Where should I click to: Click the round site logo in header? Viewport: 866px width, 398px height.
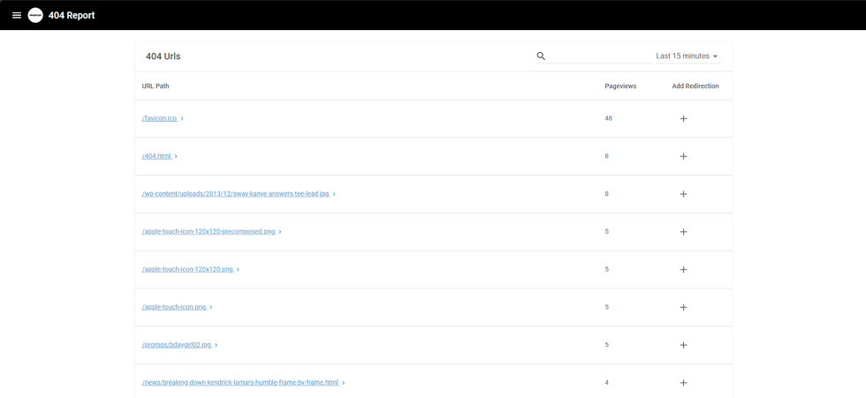pyautogui.click(x=35, y=15)
